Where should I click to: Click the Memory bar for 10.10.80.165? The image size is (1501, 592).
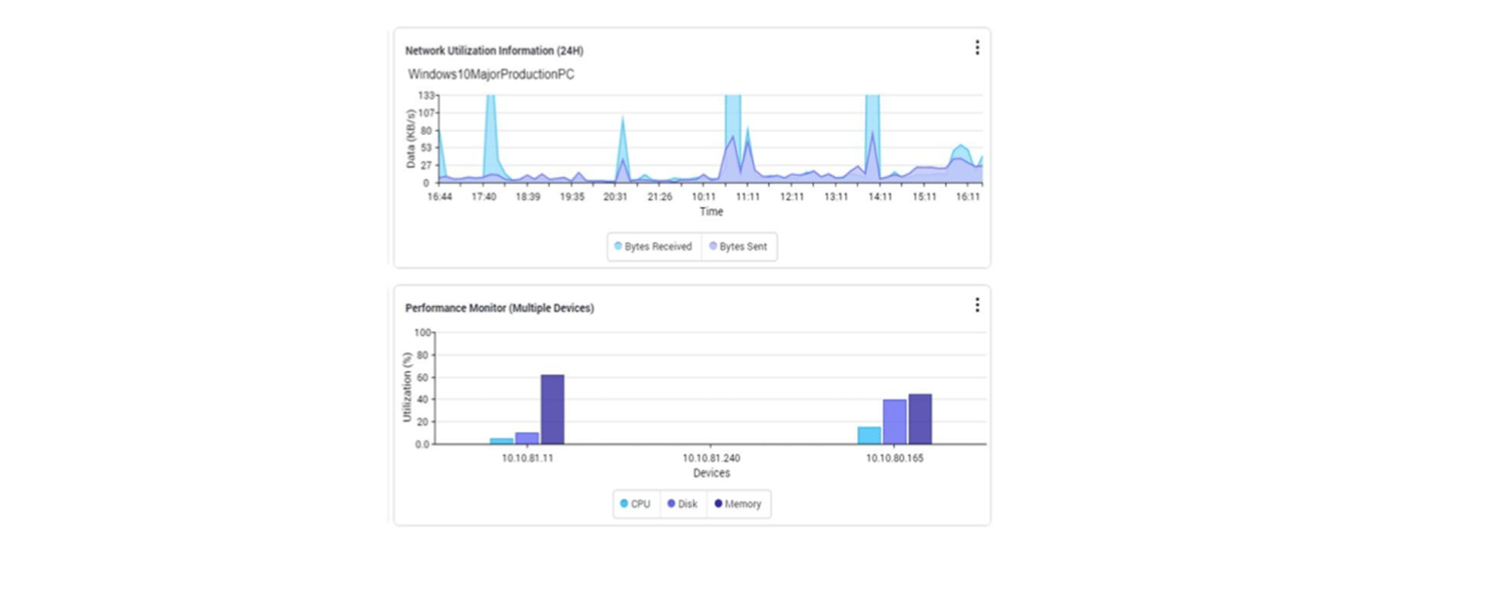click(x=920, y=419)
